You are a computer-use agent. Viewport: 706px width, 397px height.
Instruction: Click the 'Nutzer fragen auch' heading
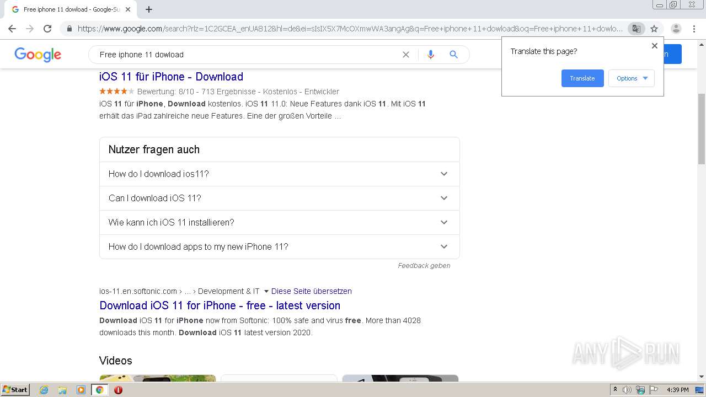154,149
